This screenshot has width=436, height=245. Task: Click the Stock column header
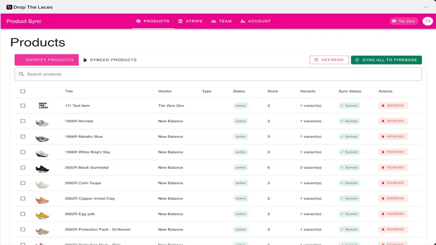click(273, 91)
